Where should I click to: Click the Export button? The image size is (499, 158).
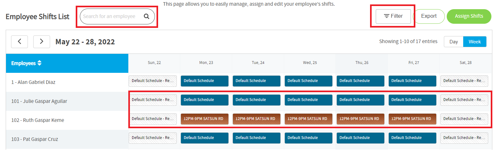(429, 16)
